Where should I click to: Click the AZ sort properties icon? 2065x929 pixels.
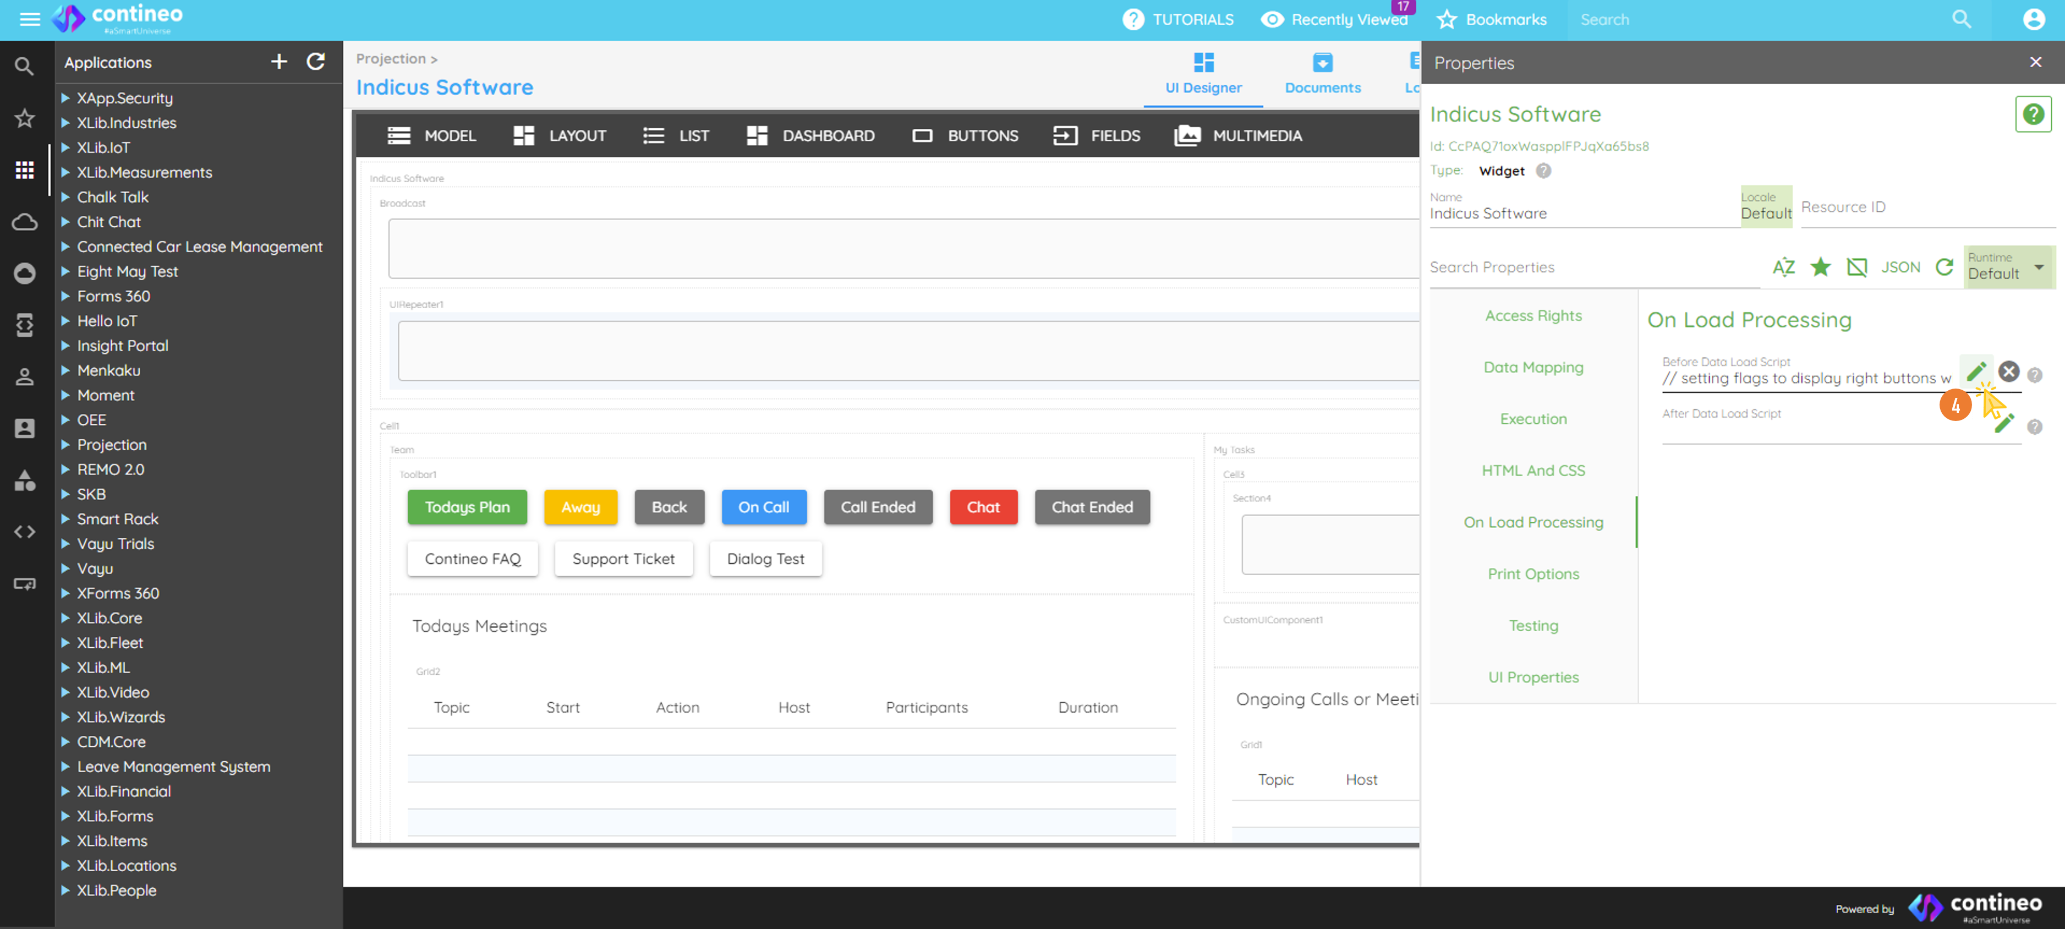1783,267
